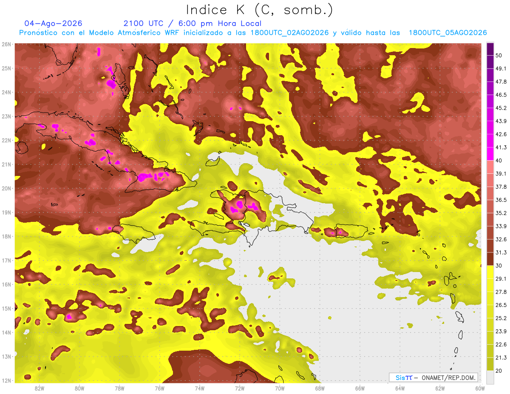Click the latitude label '21N'
Image resolution: width=510 pixels, height=394 pixels.
point(6,164)
